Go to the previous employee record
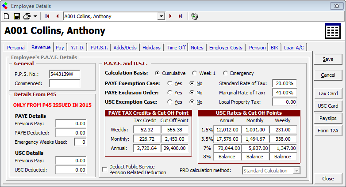Screen dimensions: 346x187 (57, 16)
